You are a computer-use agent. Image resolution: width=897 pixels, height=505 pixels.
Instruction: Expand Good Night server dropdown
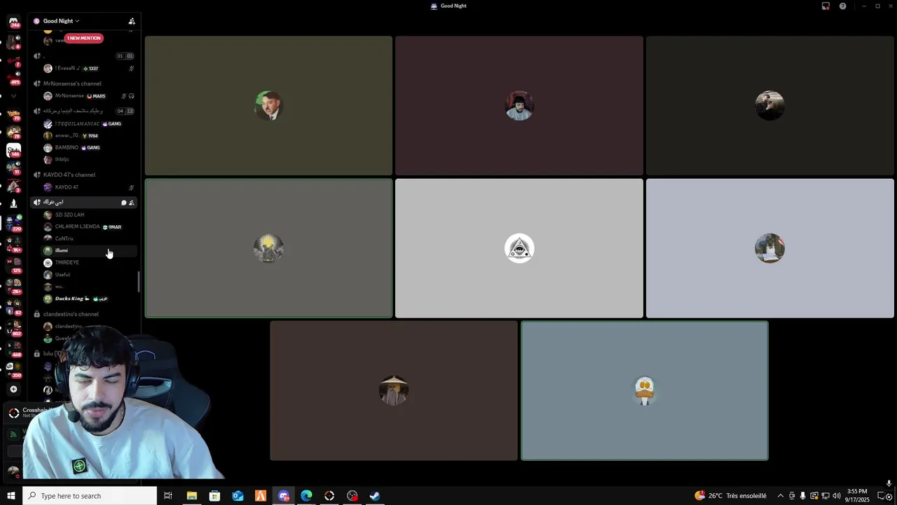(60, 21)
